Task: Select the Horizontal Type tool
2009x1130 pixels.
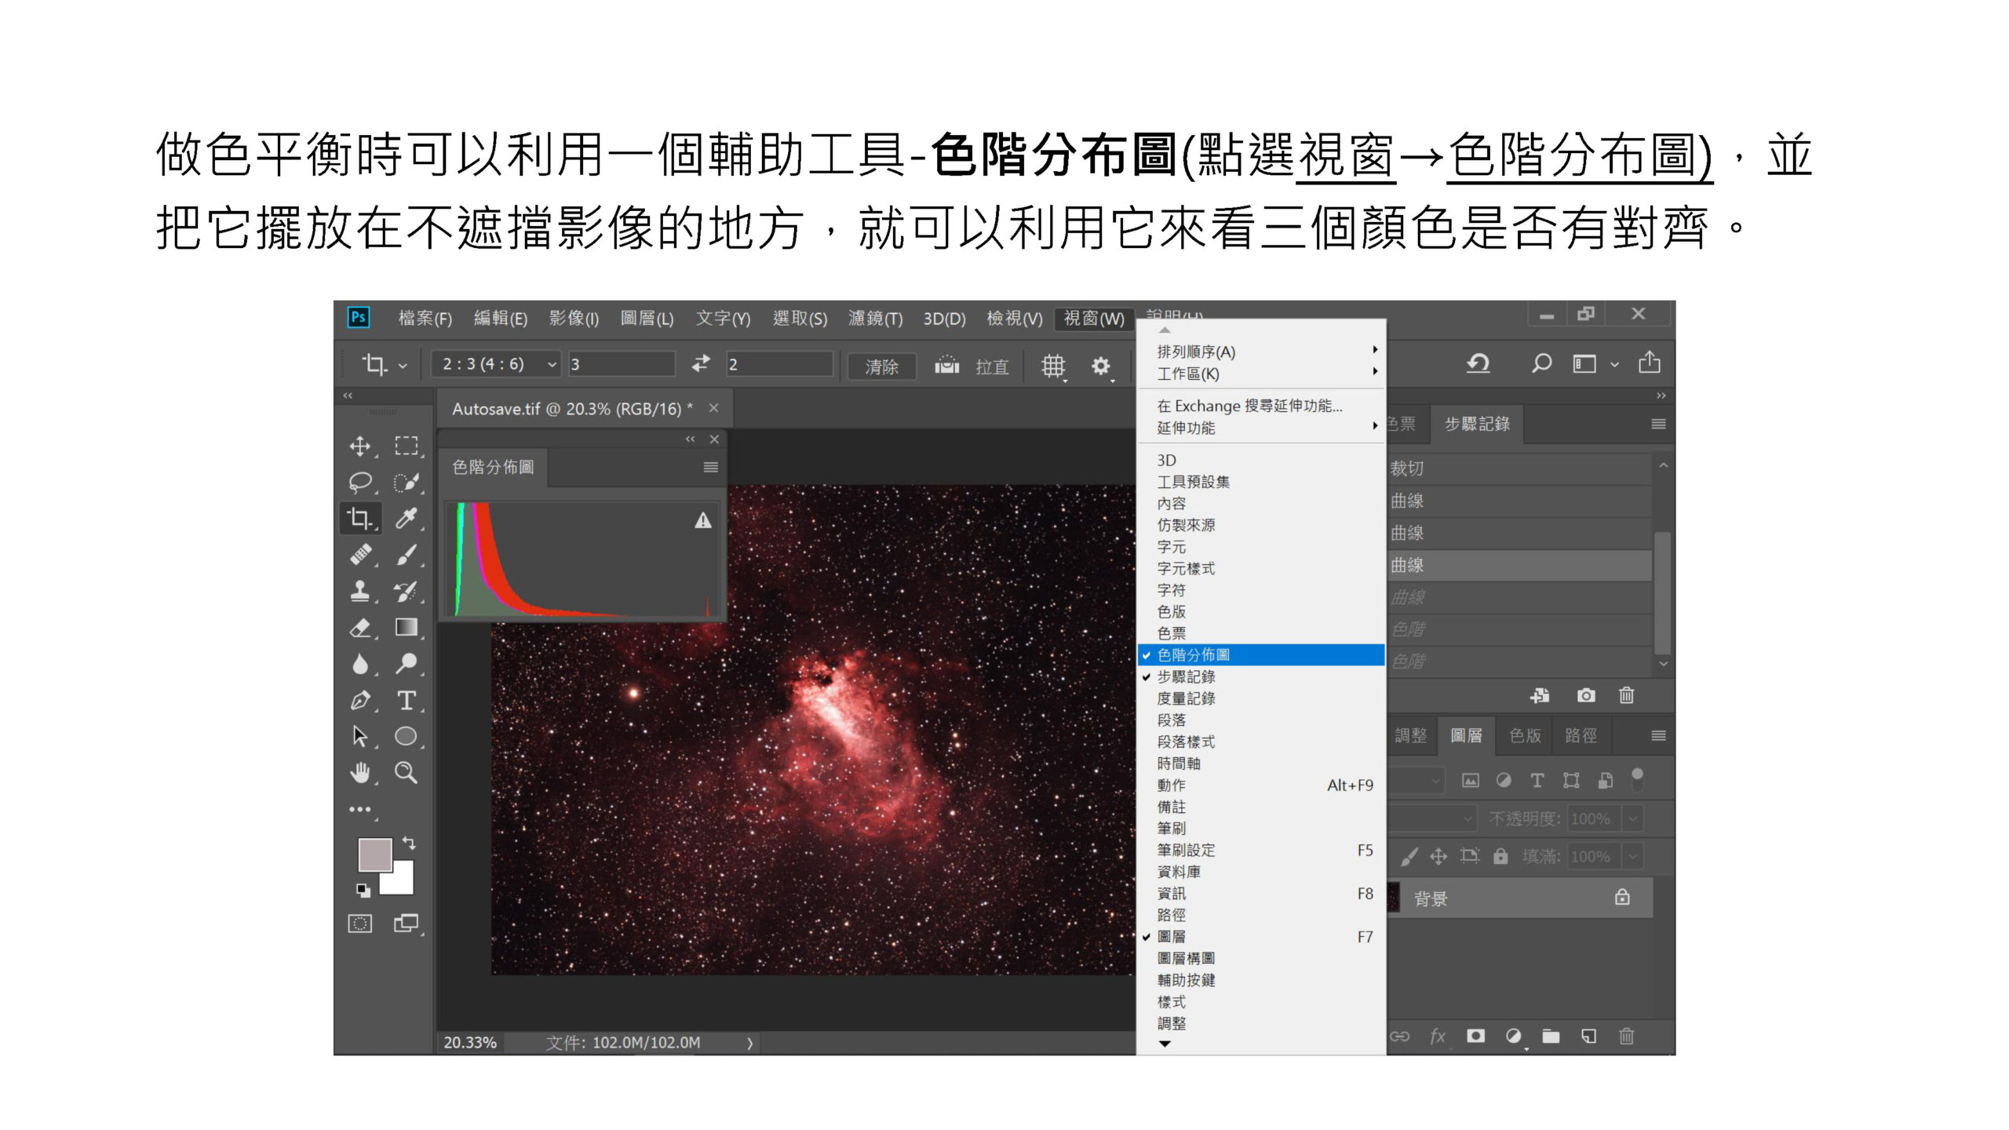Action: coord(406,700)
